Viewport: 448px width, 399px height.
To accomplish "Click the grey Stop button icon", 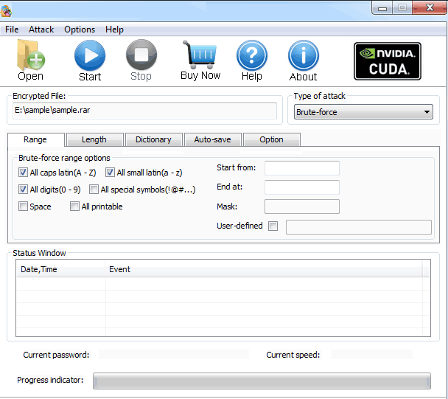I will point(141,55).
